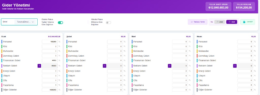Image resolution: width=260 pixels, height=95 pixels.
Task: Click Pazarlama label in Nisan card
Action: (204, 85)
